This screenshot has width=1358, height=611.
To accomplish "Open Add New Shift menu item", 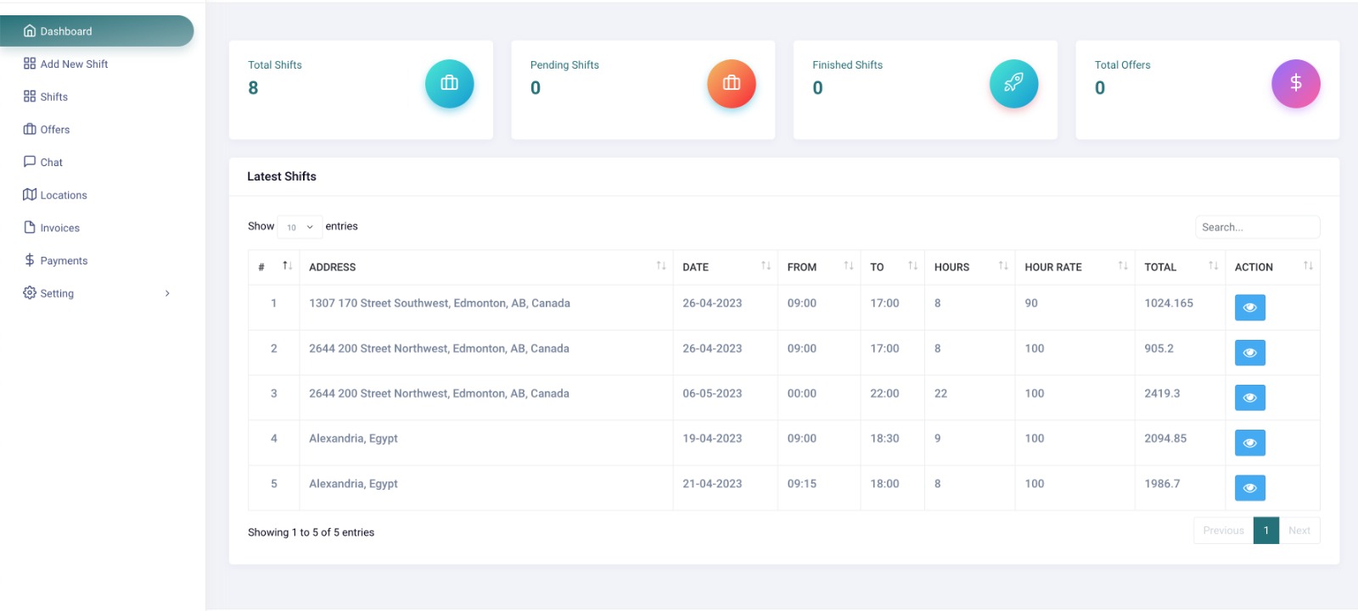I will point(74,64).
